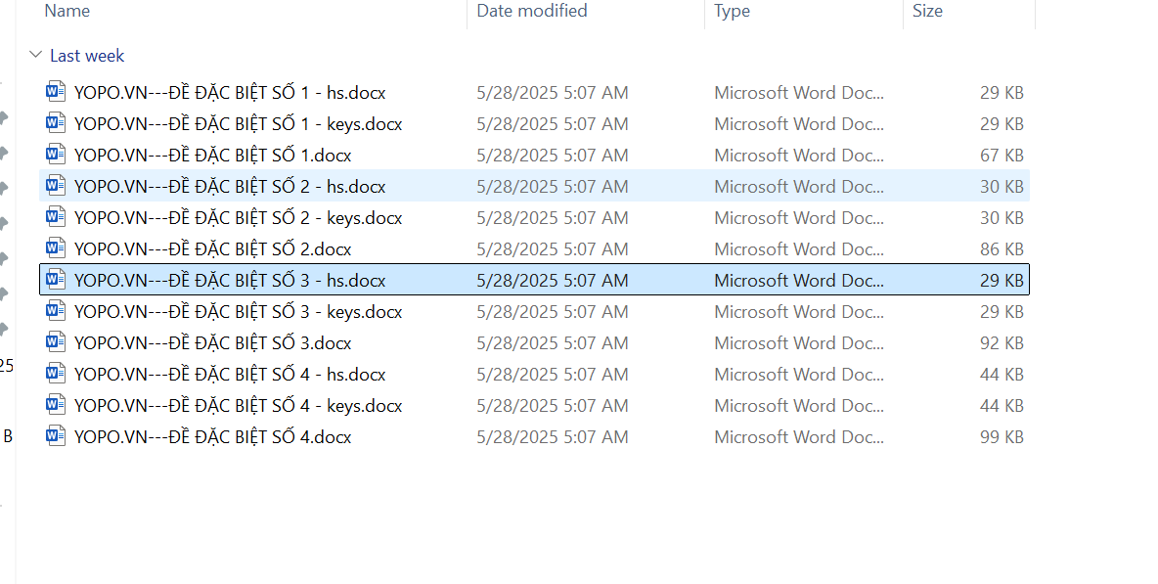Sort by Date modified column header
This screenshot has width=1158, height=584.
532,12
